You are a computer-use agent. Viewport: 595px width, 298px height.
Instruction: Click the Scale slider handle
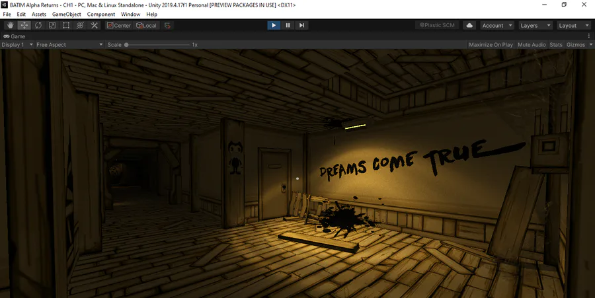click(126, 45)
